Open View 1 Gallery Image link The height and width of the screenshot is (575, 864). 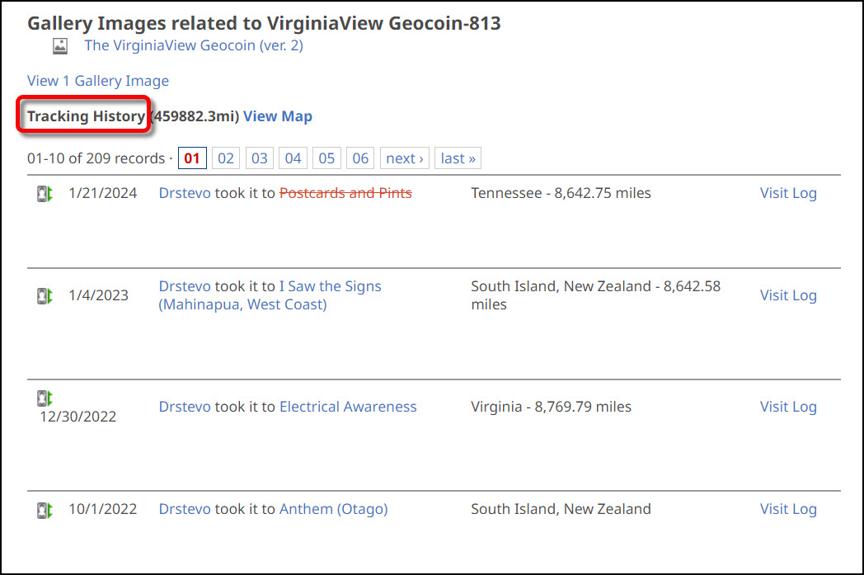tap(98, 81)
